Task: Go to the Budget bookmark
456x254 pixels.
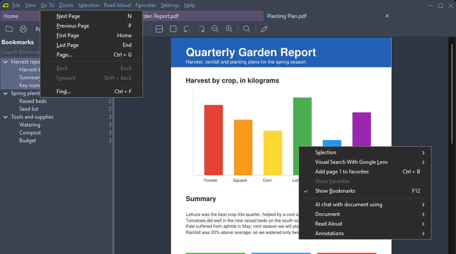Action: [28, 141]
